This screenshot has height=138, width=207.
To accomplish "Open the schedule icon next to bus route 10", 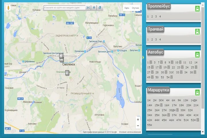I will (180, 62).
